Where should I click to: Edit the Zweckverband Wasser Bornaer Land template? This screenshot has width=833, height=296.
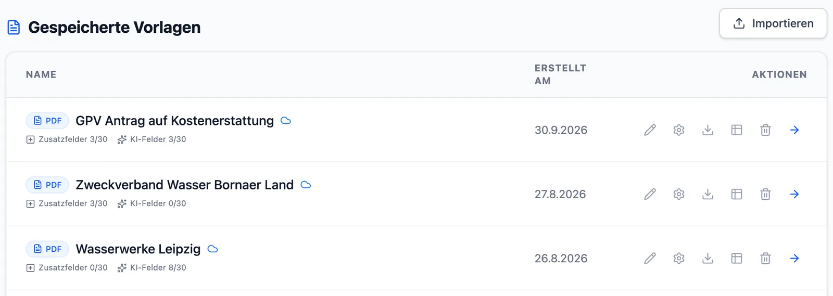point(650,194)
